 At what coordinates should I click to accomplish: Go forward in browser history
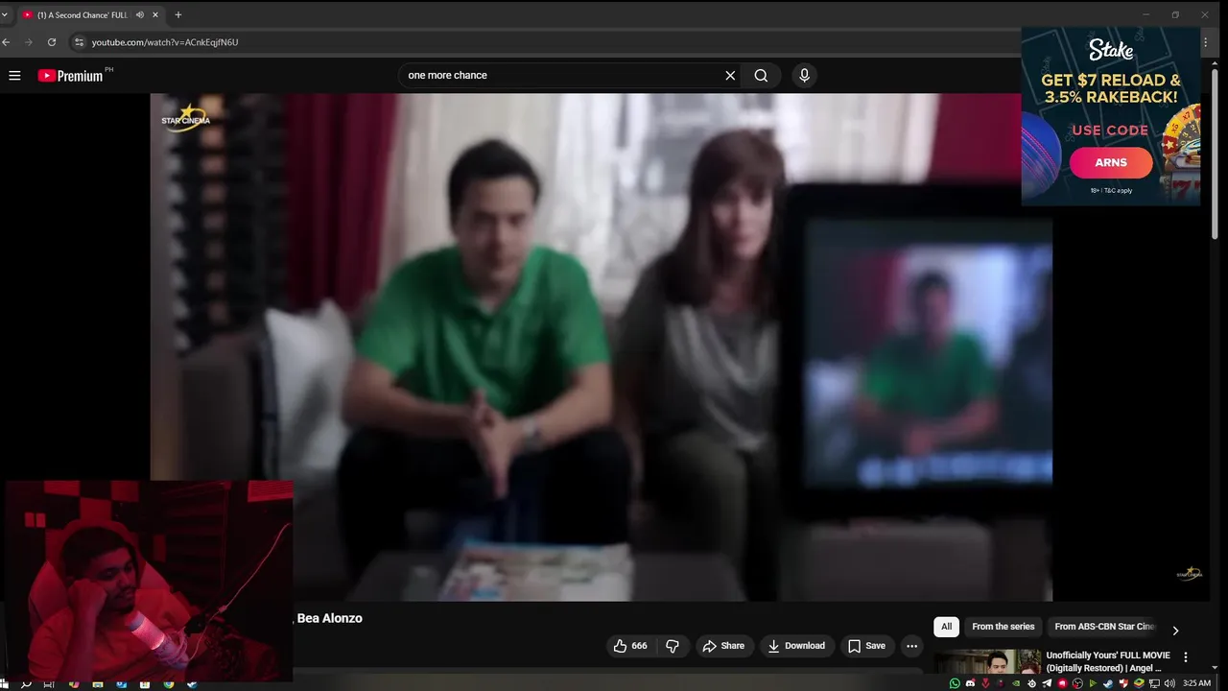(29, 42)
